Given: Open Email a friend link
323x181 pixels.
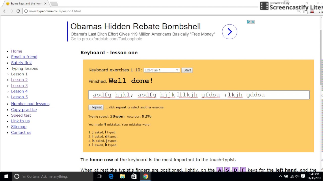Looking at the screenshot, I should pos(24,57).
